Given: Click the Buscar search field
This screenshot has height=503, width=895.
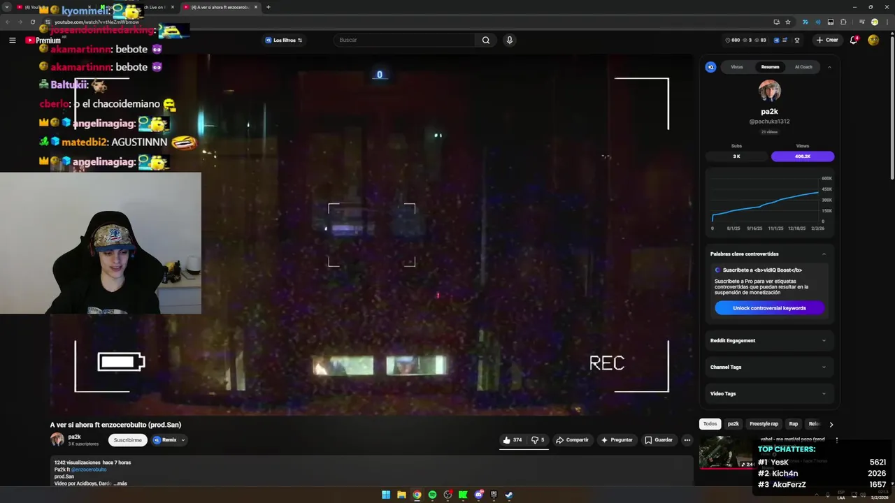Looking at the screenshot, I should pos(406,40).
